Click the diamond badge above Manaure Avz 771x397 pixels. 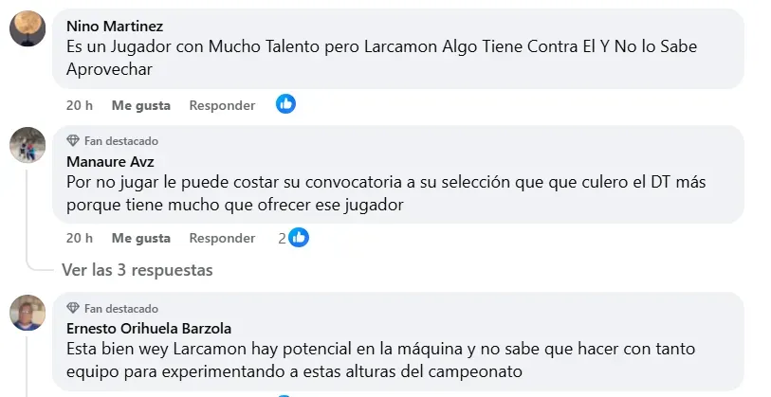coord(73,140)
